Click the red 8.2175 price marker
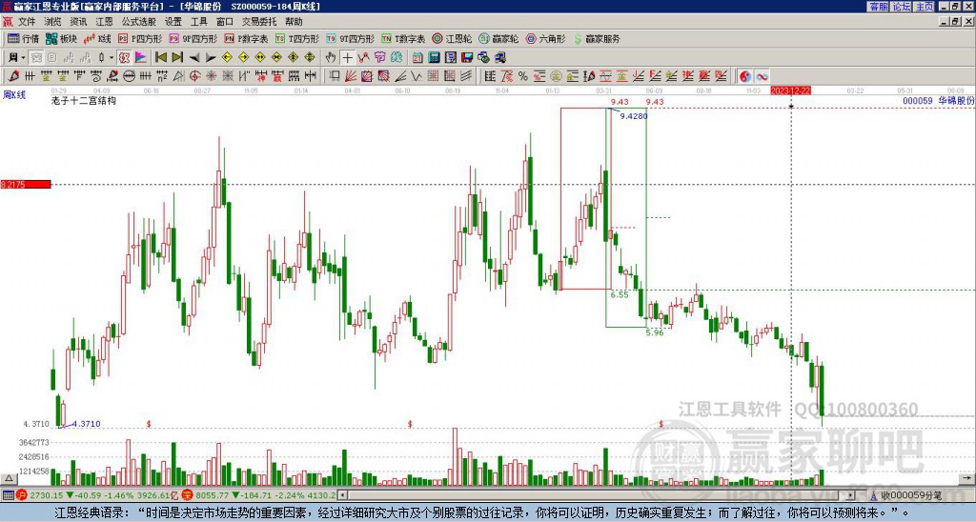Viewport: 976px width, 522px height. coord(26,184)
